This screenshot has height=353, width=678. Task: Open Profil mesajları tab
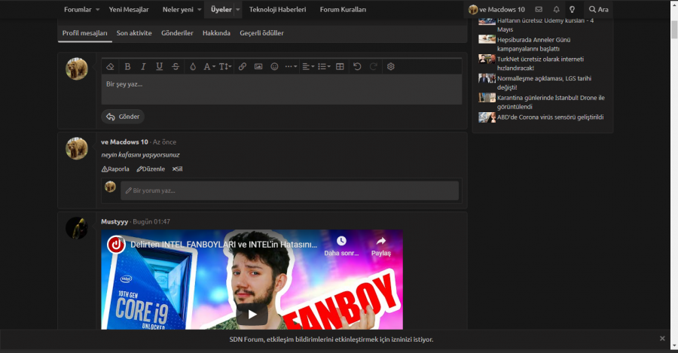pyautogui.click(x=84, y=33)
